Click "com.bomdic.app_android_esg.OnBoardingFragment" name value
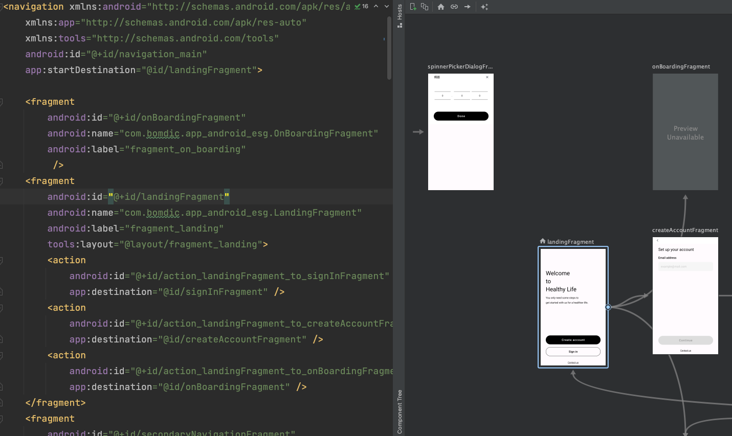 [249, 133]
